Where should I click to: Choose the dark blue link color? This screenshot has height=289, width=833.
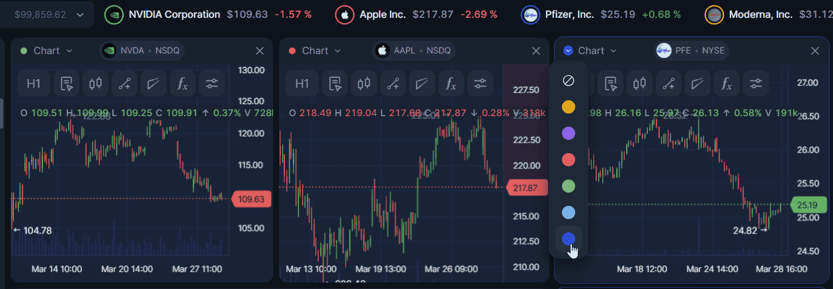568,239
